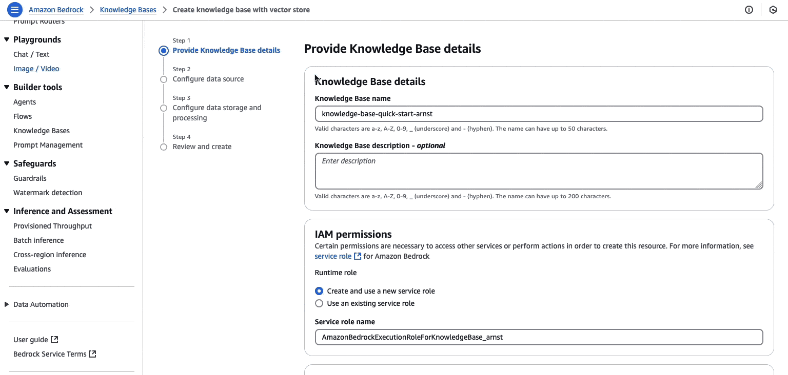Image resolution: width=788 pixels, height=375 pixels.
Task: Open the Knowledge Bases sidebar entry
Action: click(x=42, y=131)
